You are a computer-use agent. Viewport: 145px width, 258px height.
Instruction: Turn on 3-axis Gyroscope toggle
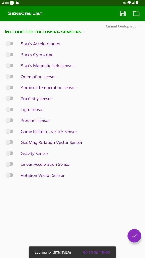pos(9,55)
